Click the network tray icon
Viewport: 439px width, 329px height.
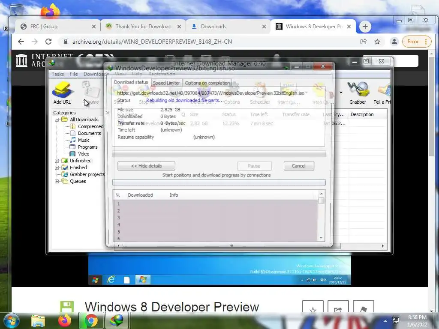point(396,320)
